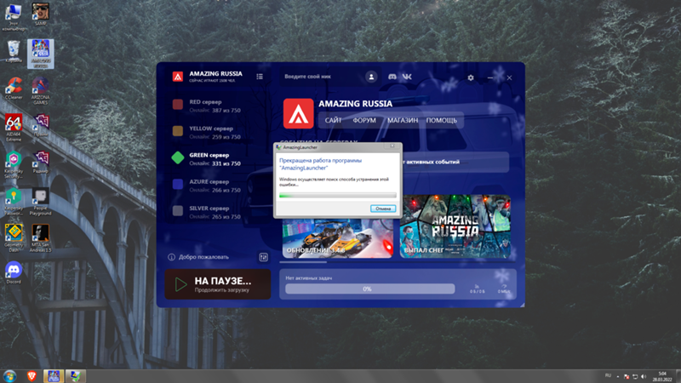
Task: Select the GREEN сервер entry
Action: (x=209, y=158)
